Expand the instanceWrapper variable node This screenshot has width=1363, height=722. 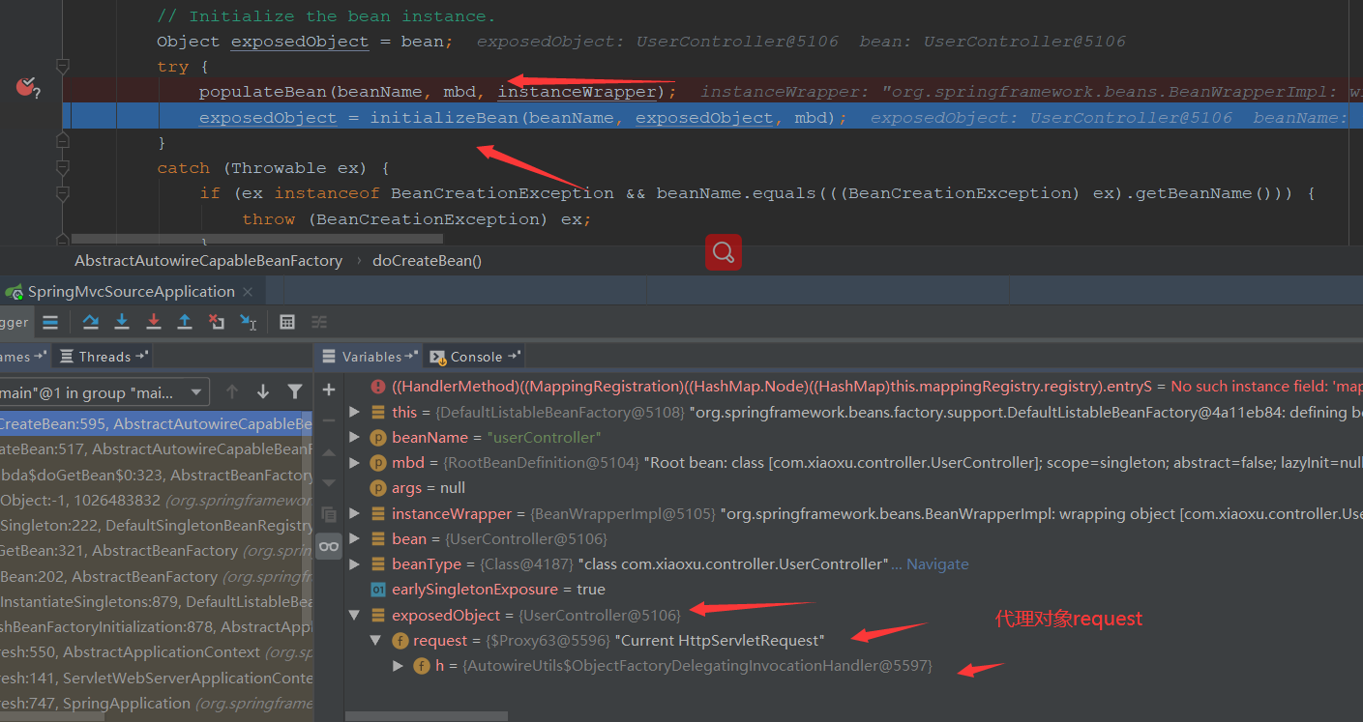pyautogui.click(x=355, y=513)
